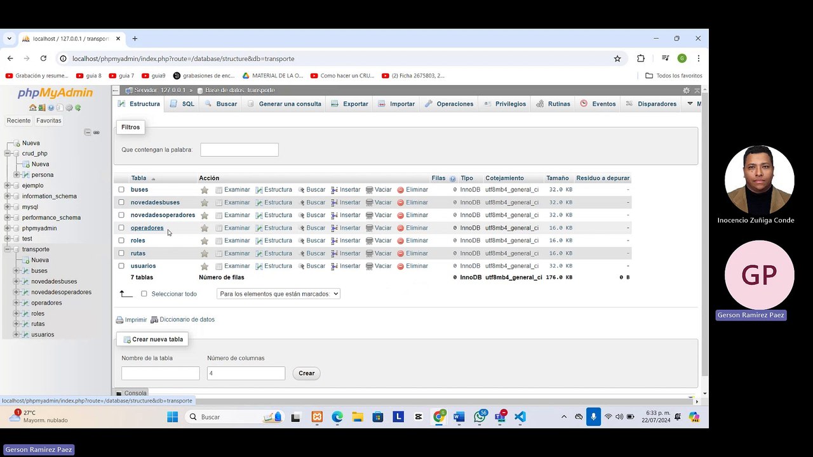Expand the ejemplo database in sidebar
Screen dimensions: 813x457
click(8, 185)
